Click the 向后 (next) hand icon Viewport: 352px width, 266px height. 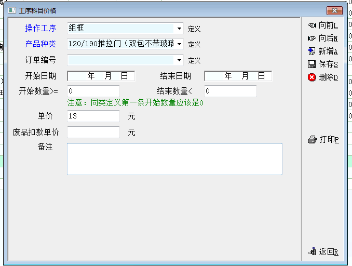[312, 38]
